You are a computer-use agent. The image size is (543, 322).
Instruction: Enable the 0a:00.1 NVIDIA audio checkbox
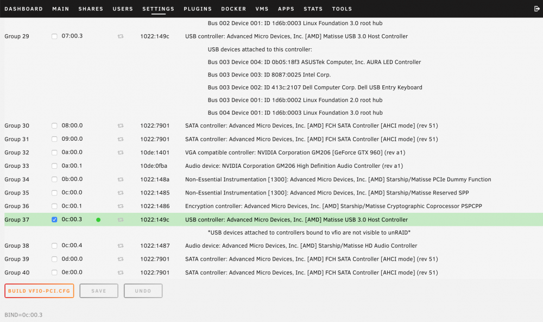tap(54, 166)
